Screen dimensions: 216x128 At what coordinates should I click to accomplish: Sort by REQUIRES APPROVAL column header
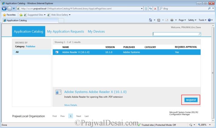pos(186,47)
